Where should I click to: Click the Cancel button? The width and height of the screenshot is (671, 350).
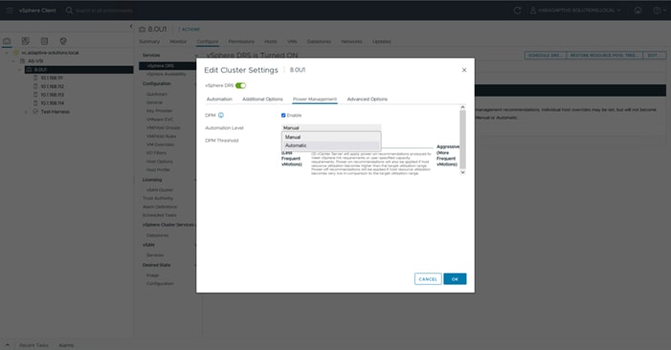(428, 279)
